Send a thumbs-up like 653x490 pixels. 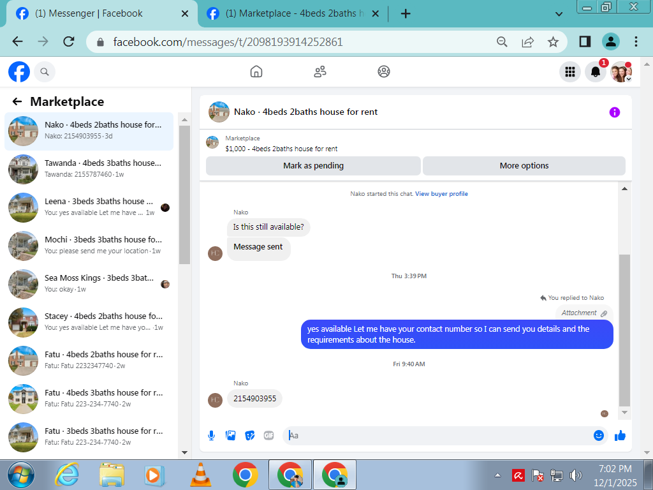(x=620, y=435)
